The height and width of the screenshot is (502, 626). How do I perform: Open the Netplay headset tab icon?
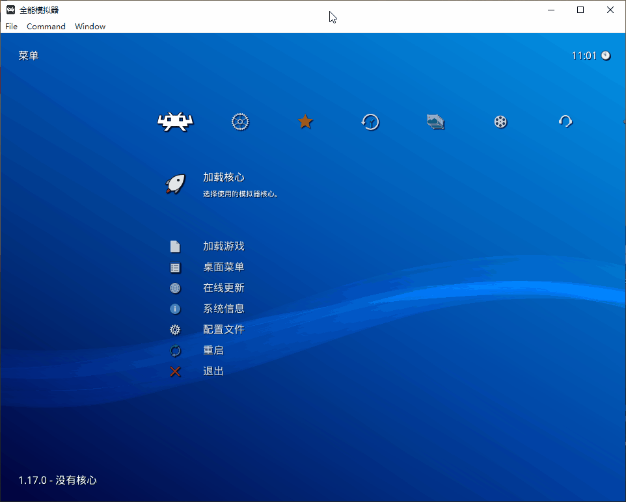(565, 122)
